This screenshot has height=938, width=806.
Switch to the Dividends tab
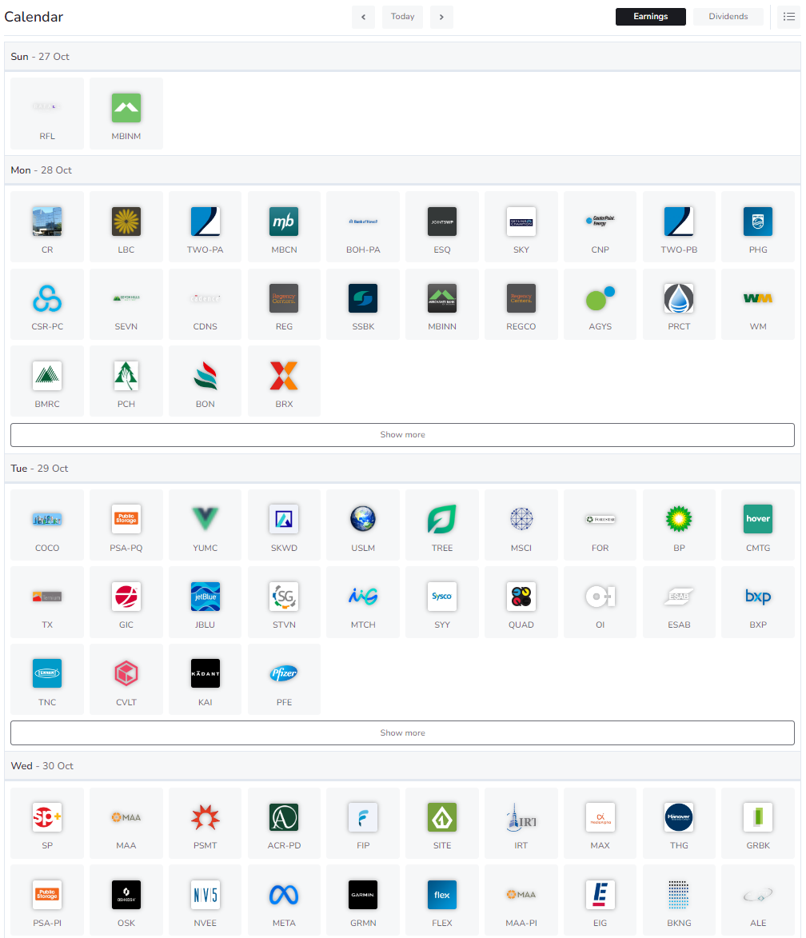pos(728,17)
